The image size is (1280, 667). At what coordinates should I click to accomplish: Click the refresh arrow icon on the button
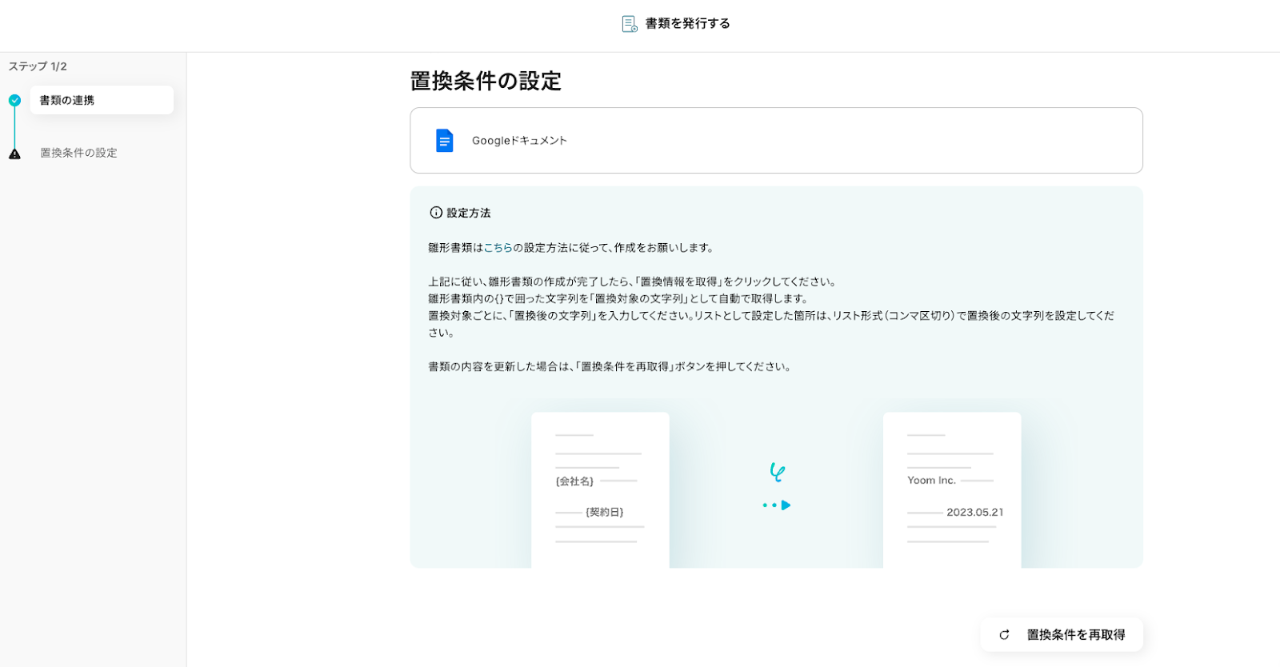pyautogui.click(x=1004, y=635)
